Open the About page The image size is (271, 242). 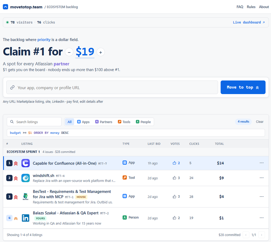[264, 7]
